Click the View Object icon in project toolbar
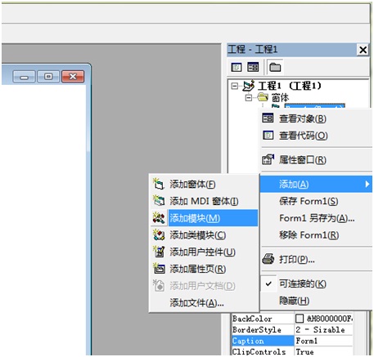Image resolution: width=374 pixels, height=357 pixels. tap(253, 67)
